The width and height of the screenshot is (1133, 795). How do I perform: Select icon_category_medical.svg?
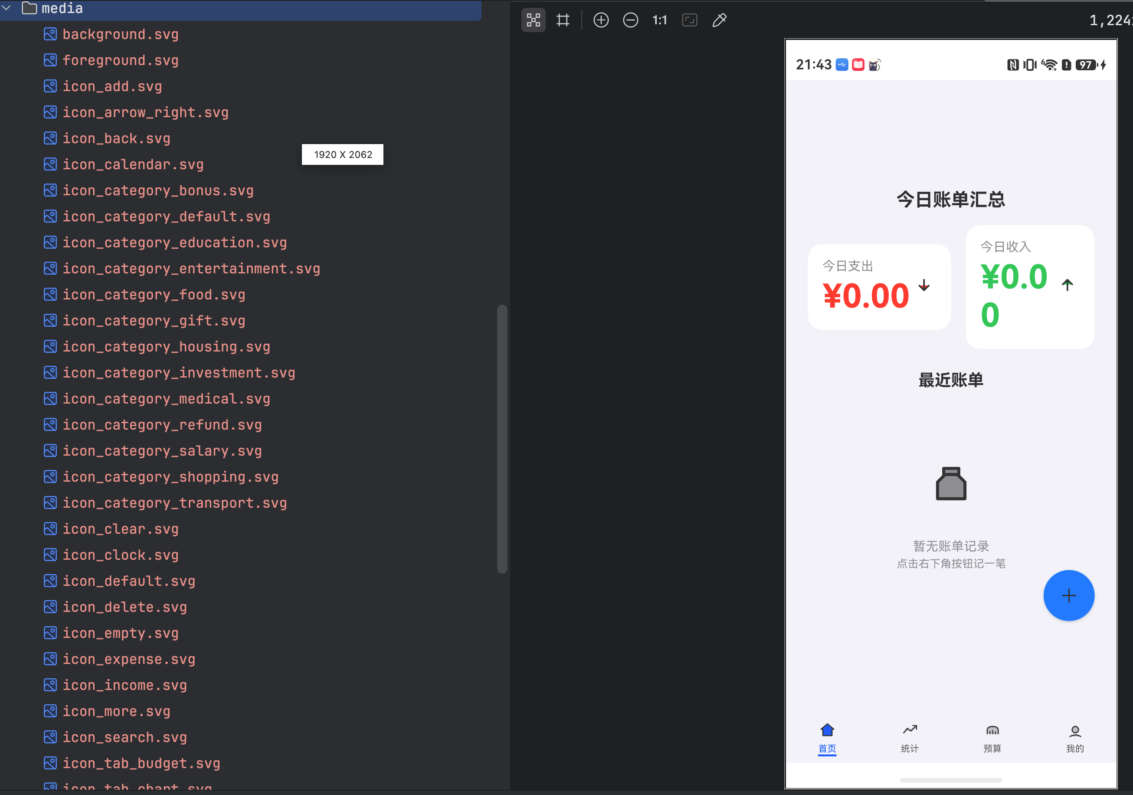[x=166, y=398]
